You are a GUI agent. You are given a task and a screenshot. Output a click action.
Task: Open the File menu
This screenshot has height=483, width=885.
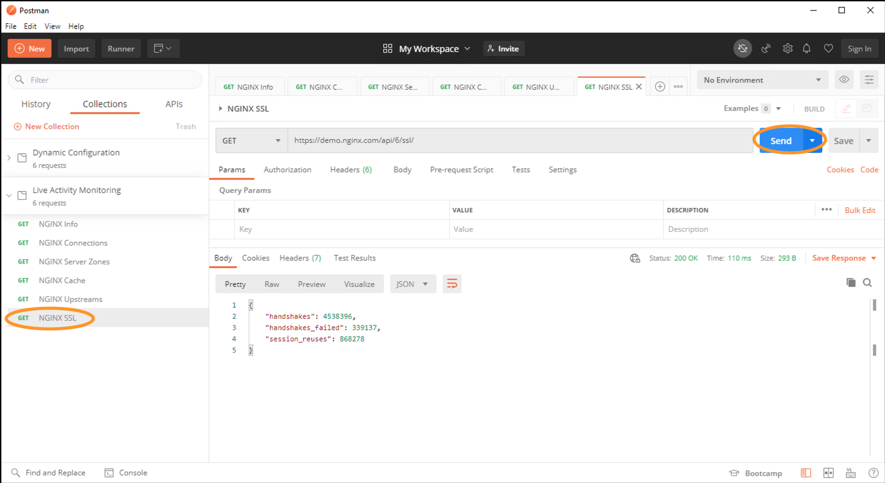click(x=11, y=26)
